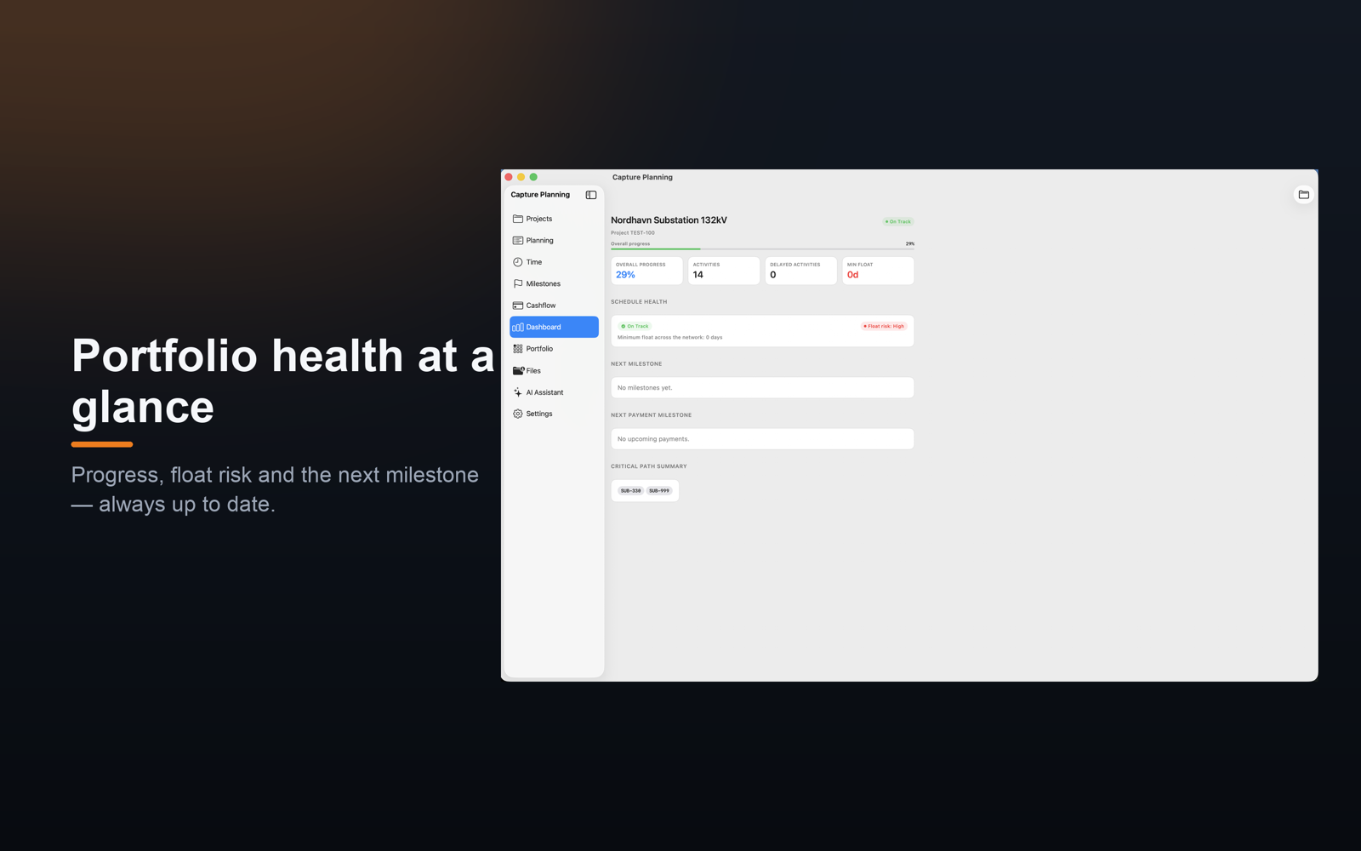Open the Min Float 0d card
The width and height of the screenshot is (1361, 851).
(x=878, y=271)
